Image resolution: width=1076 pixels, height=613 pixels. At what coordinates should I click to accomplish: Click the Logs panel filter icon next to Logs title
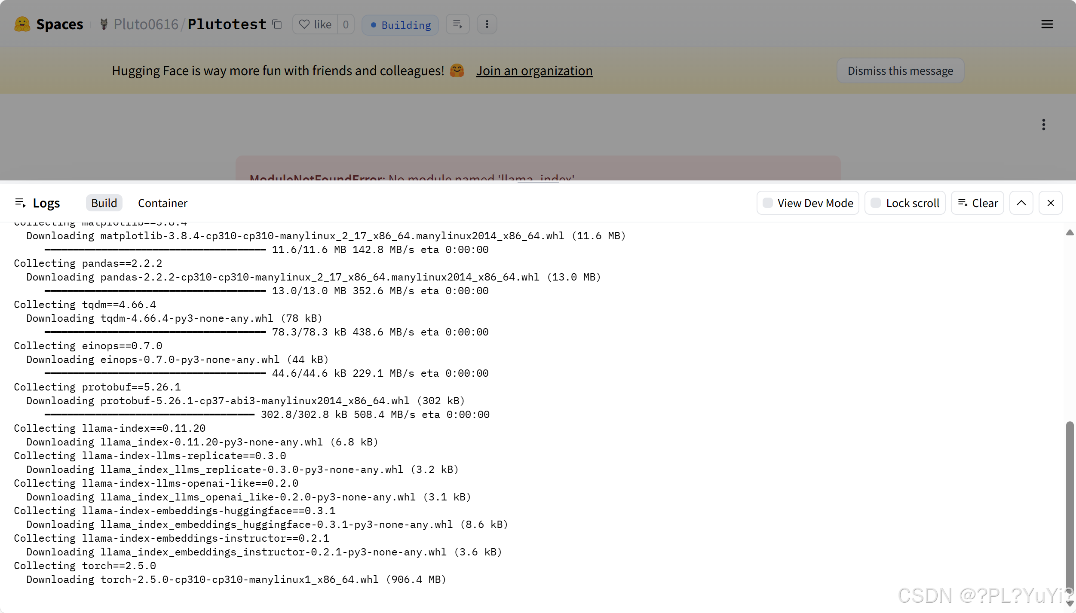coord(21,202)
